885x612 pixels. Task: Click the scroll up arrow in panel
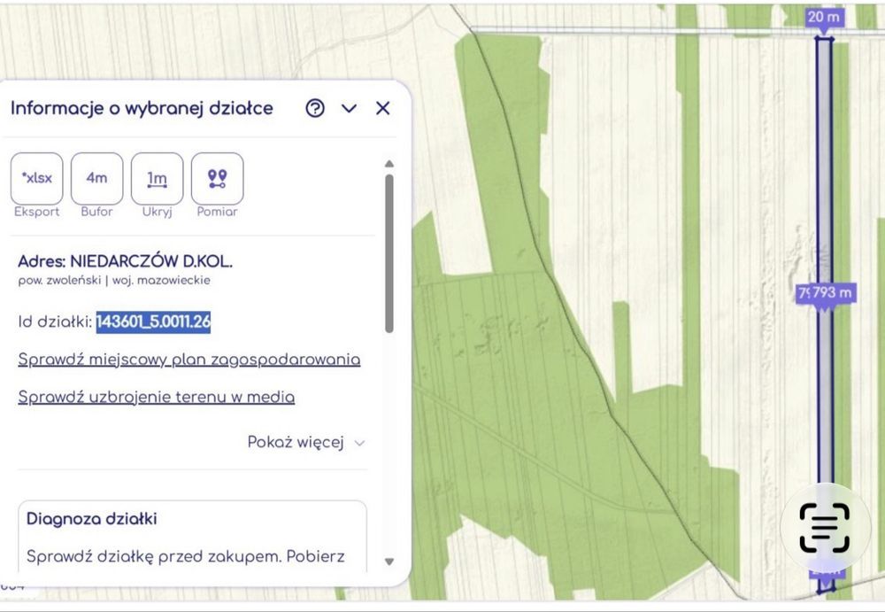389,164
